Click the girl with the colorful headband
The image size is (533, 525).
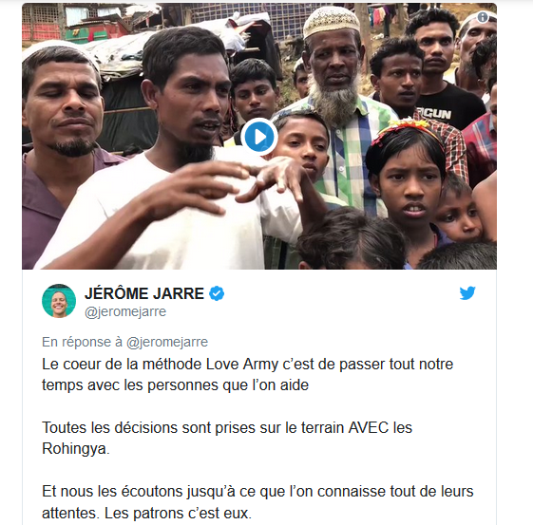(x=408, y=187)
